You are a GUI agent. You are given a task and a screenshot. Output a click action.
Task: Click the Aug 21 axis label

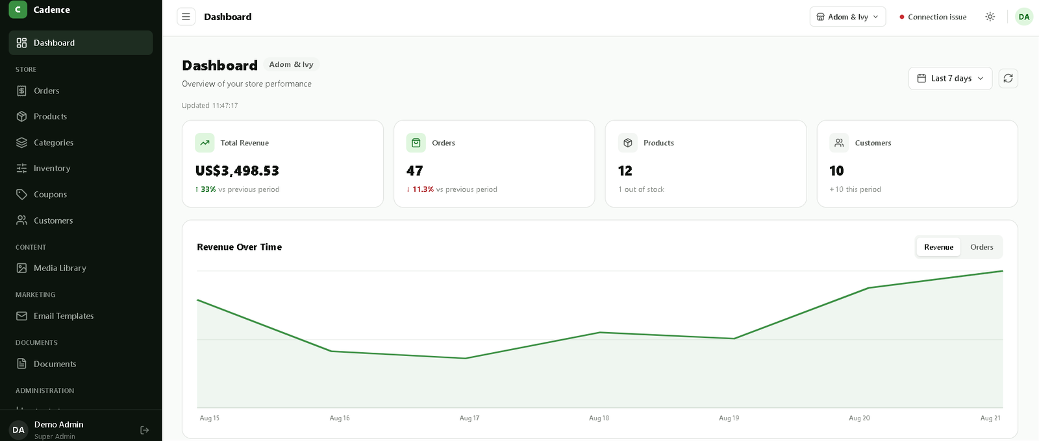click(x=990, y=418)
